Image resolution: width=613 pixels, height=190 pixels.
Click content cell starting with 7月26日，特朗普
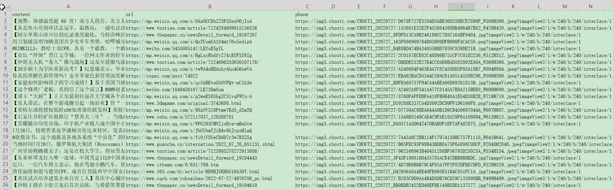68,130
